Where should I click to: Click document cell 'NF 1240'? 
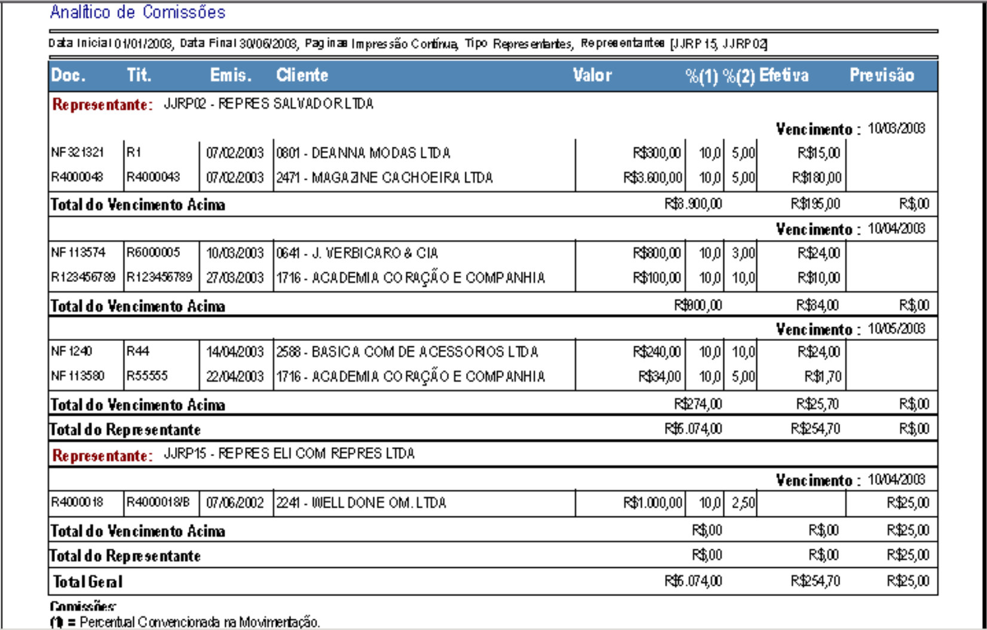pos(72,352)
